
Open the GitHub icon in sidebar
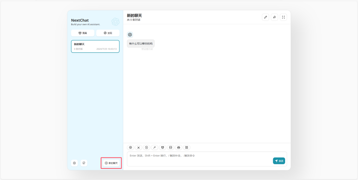[x=84, y=163]
